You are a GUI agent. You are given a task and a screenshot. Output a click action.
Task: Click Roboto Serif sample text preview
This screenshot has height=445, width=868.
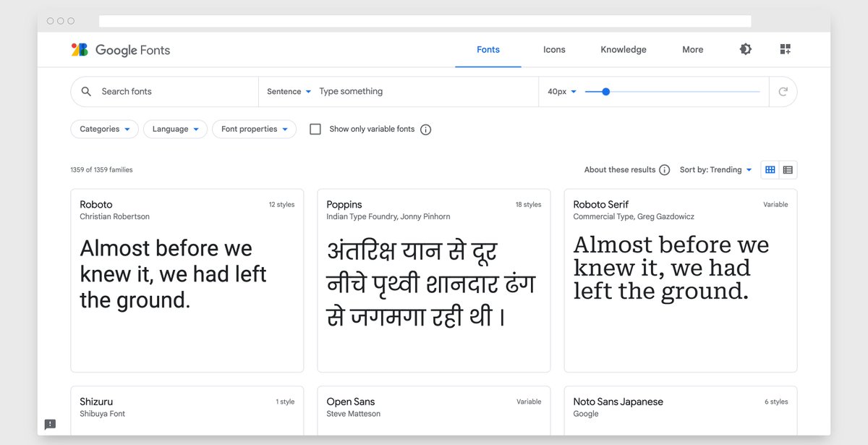pos(671,268)
